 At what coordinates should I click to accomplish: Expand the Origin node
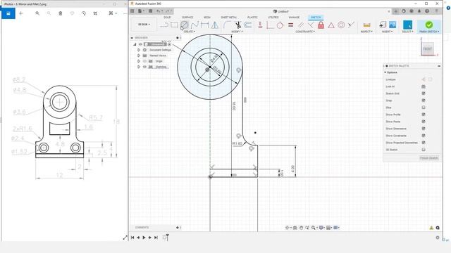point(139,61)
